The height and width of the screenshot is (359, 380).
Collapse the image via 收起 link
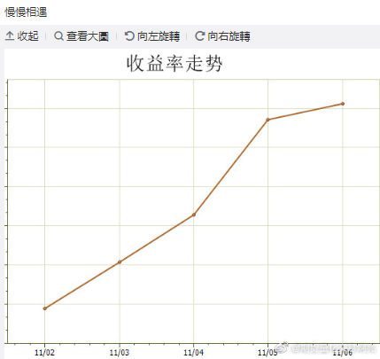[x=27, y=36]
